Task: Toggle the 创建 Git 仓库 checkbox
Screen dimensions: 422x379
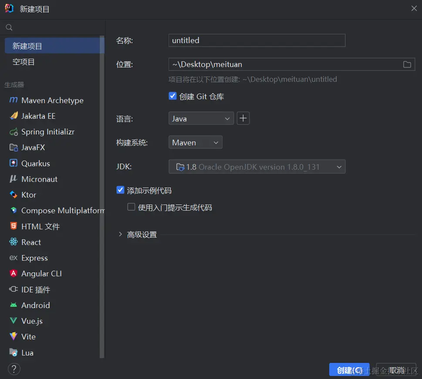Action: point(172,96)
